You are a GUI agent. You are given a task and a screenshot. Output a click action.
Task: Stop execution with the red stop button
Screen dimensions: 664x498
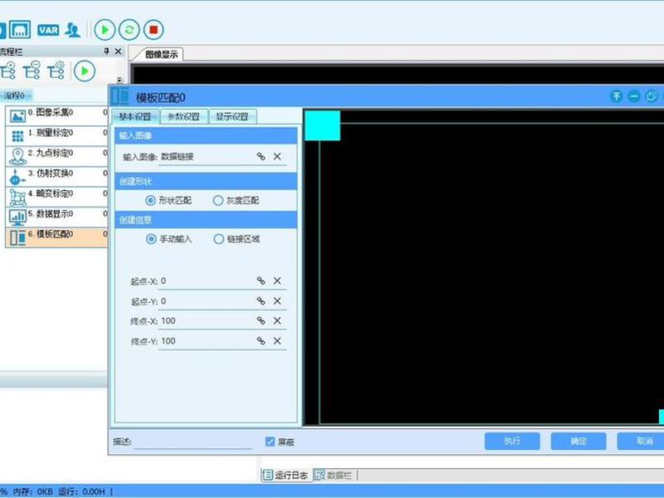(x=154, y=30)
